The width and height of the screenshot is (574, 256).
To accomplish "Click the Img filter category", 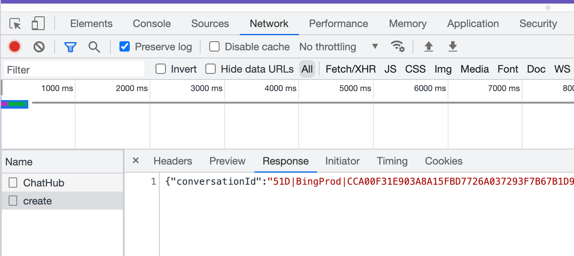I will pyautogui.click(x=443, y=69).
